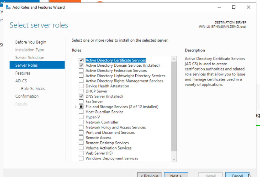The width and height of the screenshot is (260, 177).
Task: Check Active Directory Rights Management Services checkbox
Action: coord(81,81)
